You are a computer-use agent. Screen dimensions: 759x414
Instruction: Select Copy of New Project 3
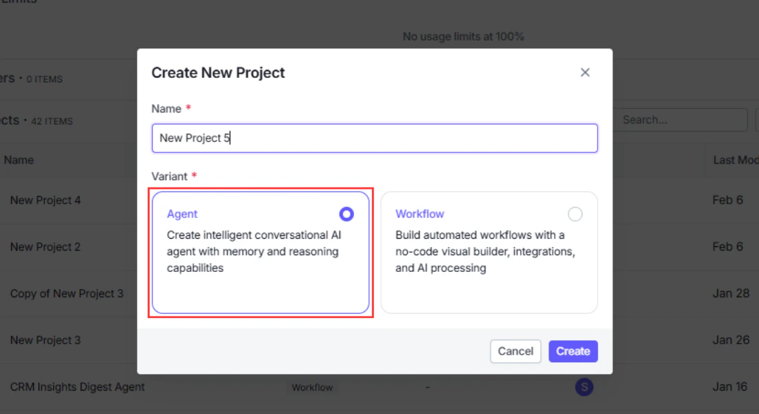tap(66, 293)
